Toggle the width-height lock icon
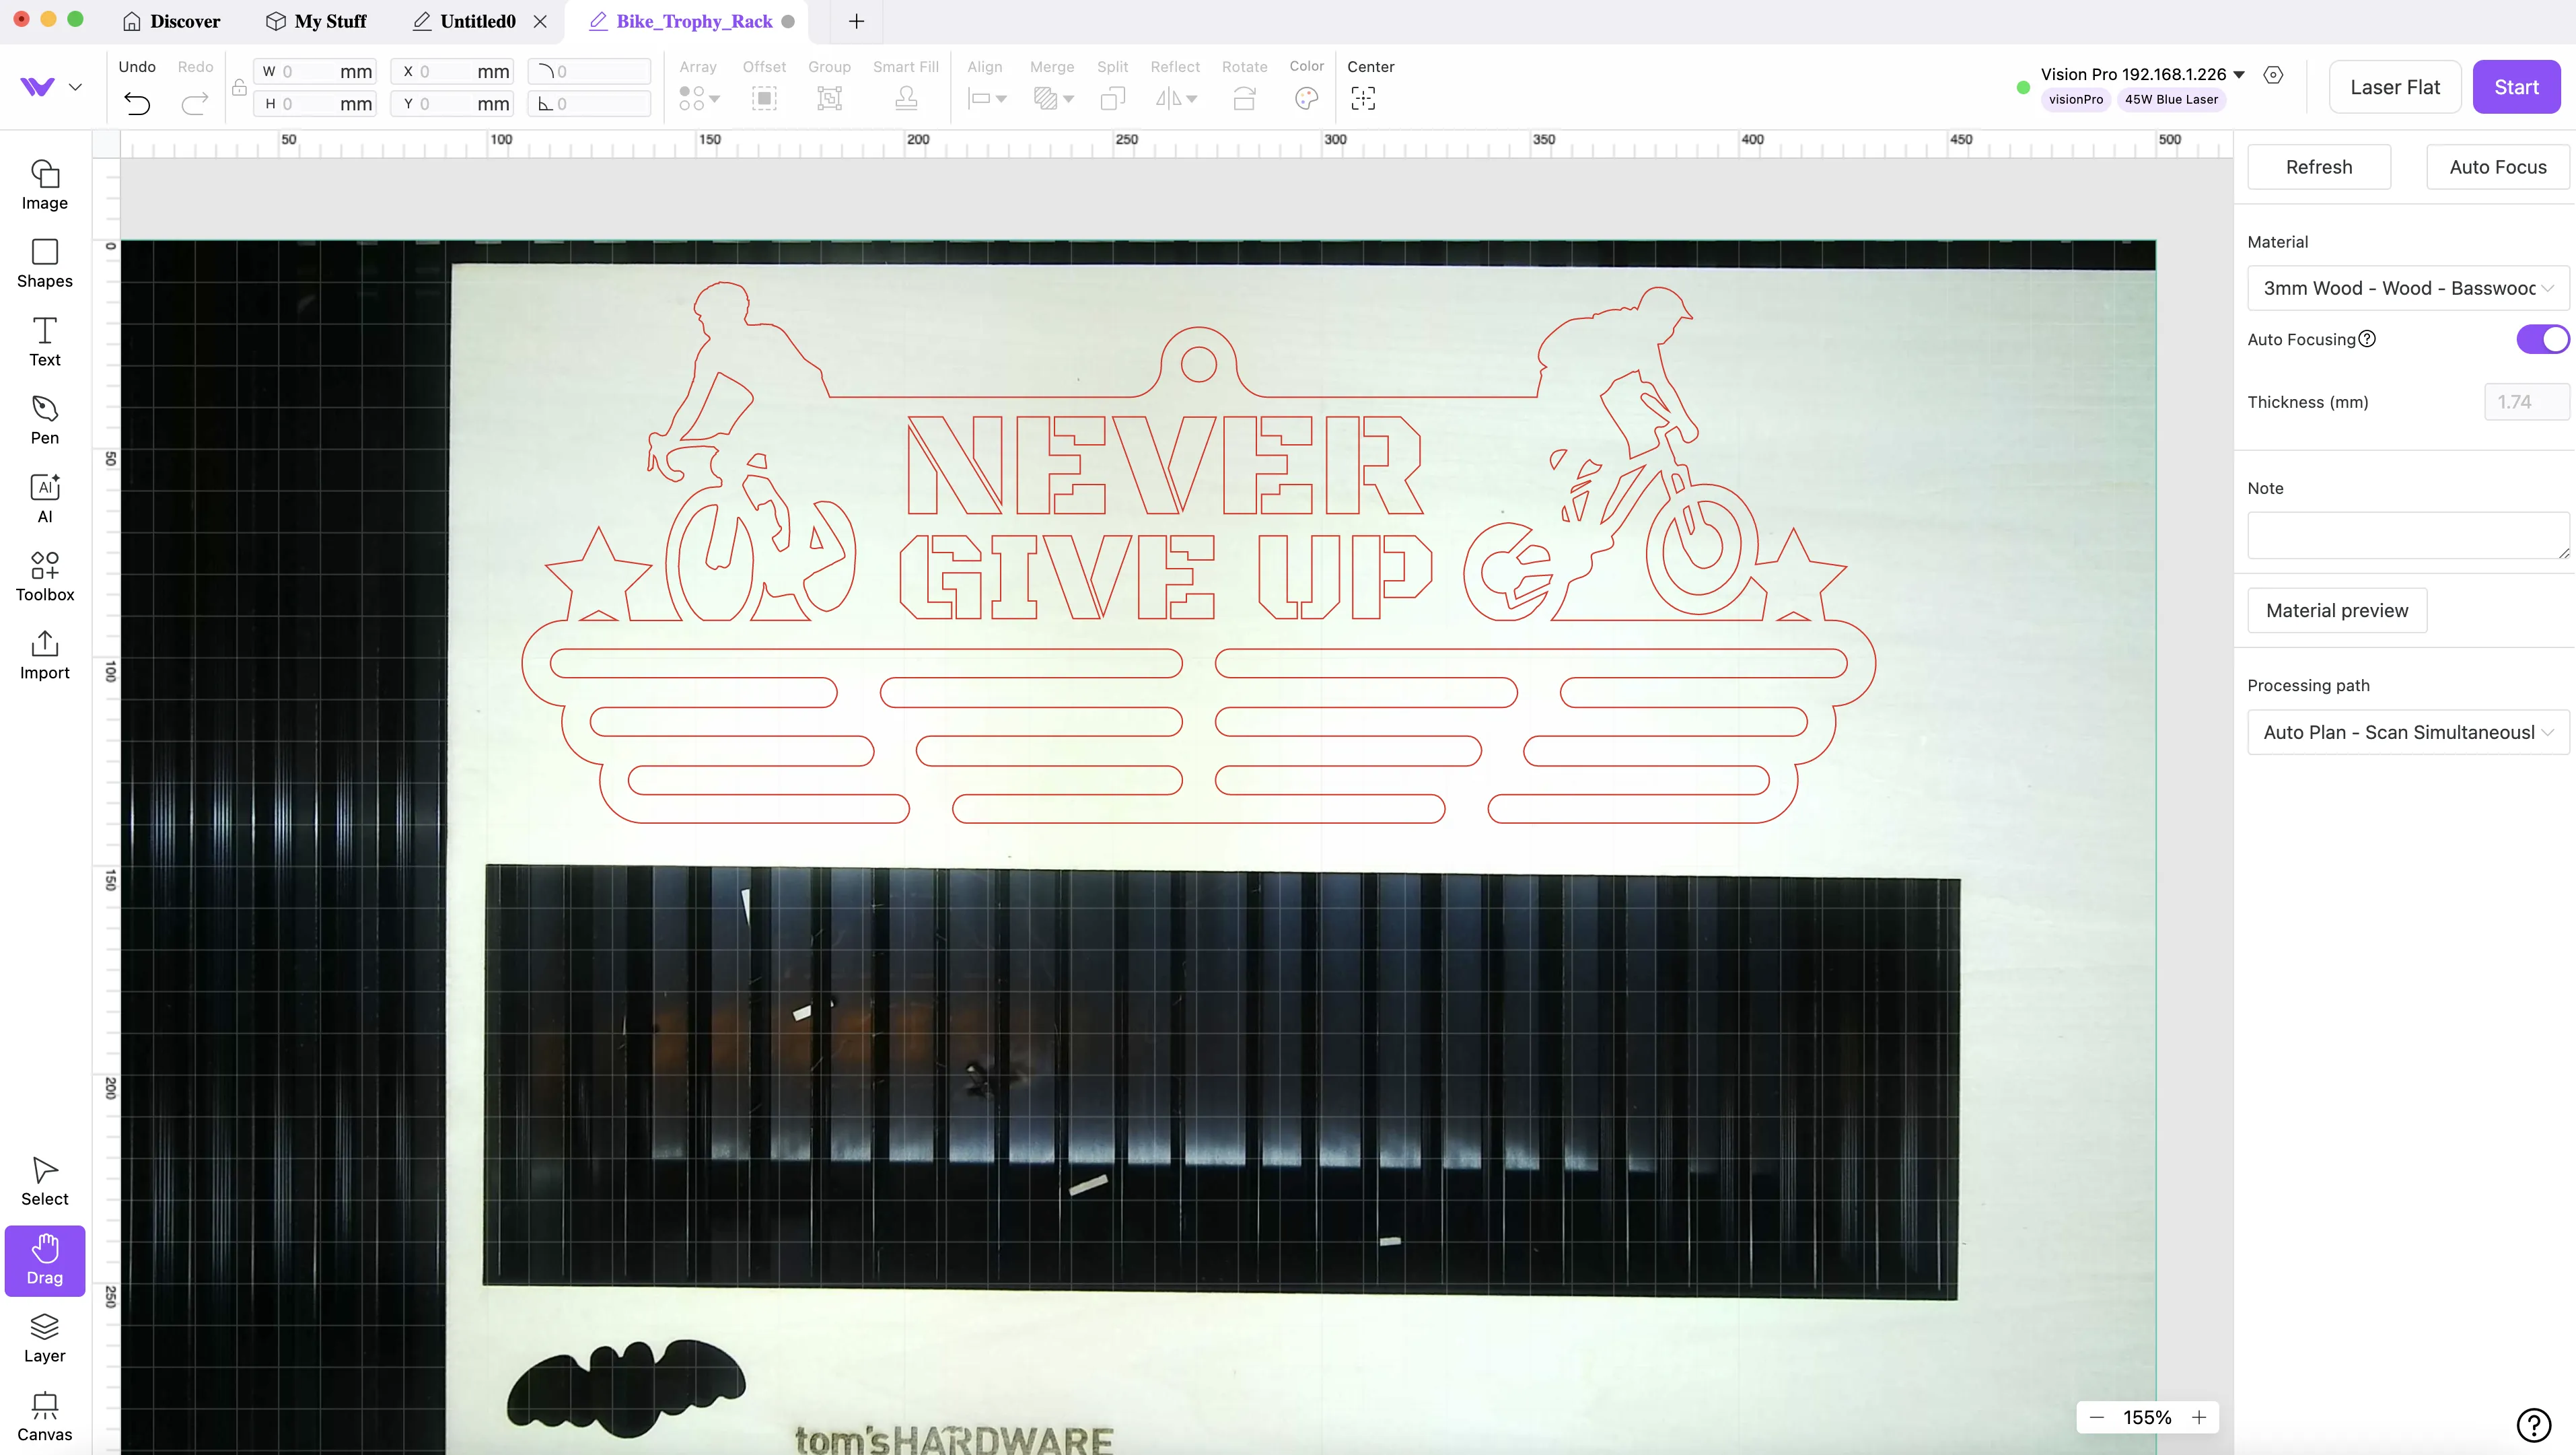Screen dimensions: 2576x1455 pyautogui.click(x=239, y=88)
